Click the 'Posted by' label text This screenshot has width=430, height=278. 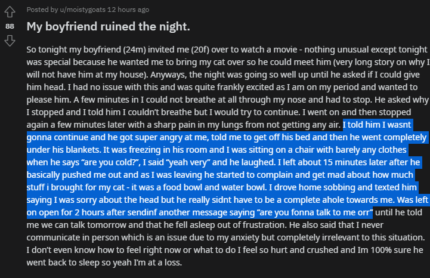(42, 10)
